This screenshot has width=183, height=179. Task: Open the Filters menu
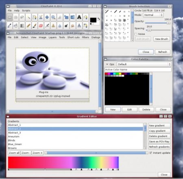(x=85, y=37)
